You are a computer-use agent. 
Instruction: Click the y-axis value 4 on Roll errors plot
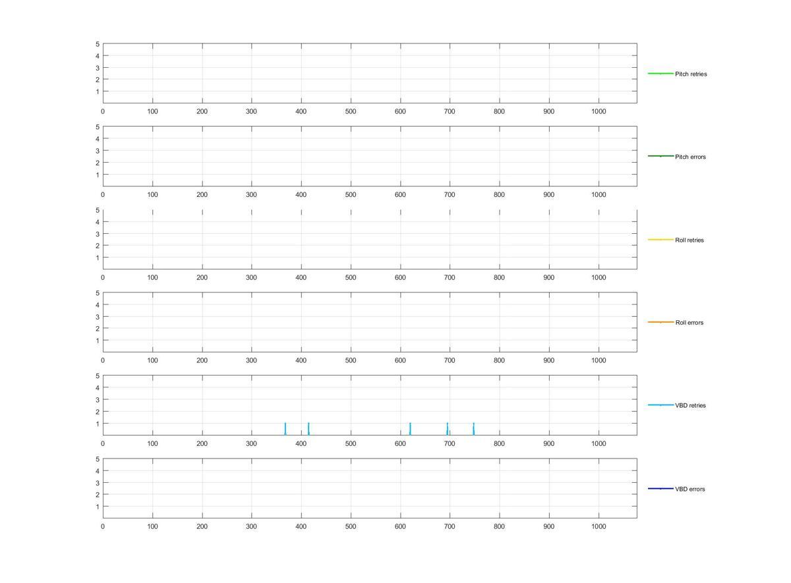tap(98, 305)
